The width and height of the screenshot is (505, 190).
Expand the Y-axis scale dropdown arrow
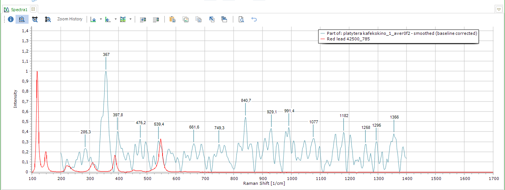(x=116, y=19)
